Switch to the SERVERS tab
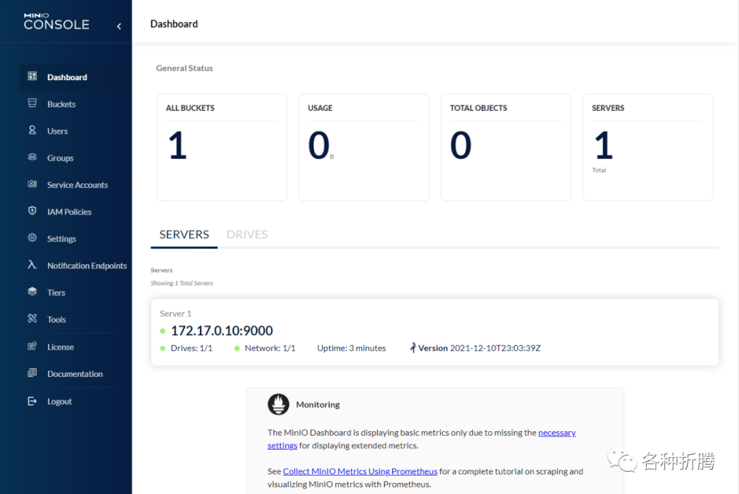 [184, 234]
